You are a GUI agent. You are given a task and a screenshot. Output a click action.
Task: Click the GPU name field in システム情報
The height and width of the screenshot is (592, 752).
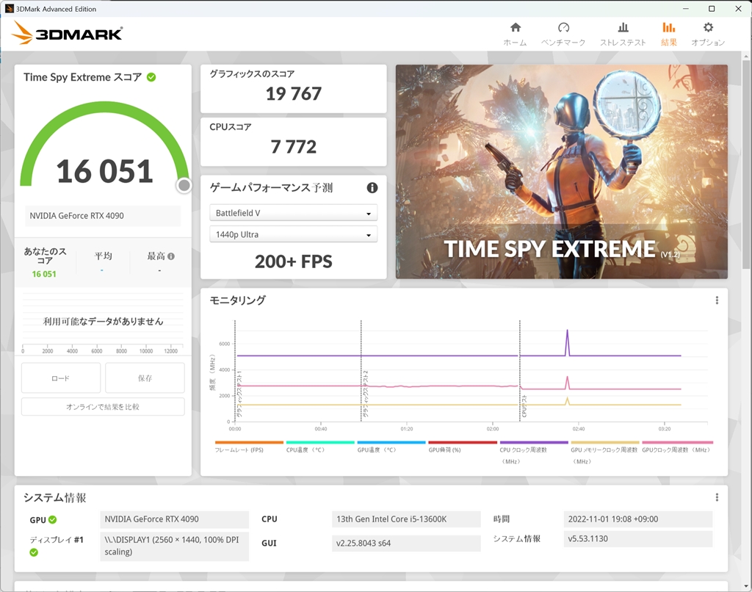[175, 519]
